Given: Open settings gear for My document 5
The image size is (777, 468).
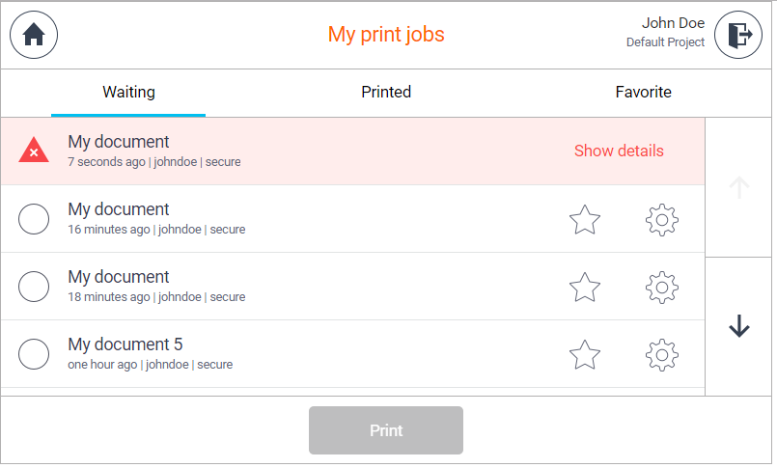Looking at the screenshot, I should (x=662, y=355).
